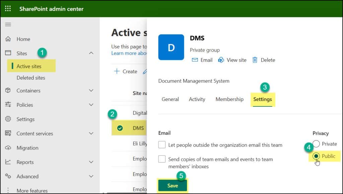The width and height of the screenshot is (343, 194).
Task: Click the Sites window icon
Action: (x=8, y=53)
